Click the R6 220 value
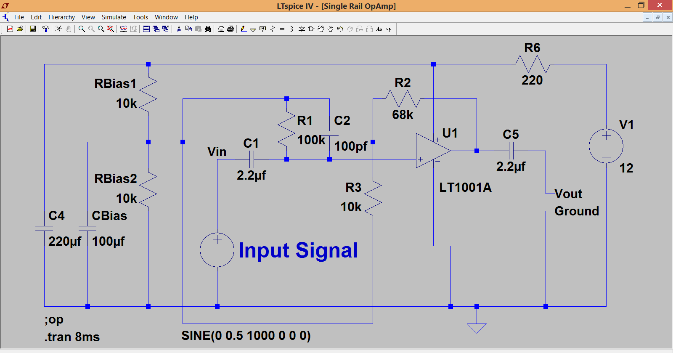 coord(532,80)
